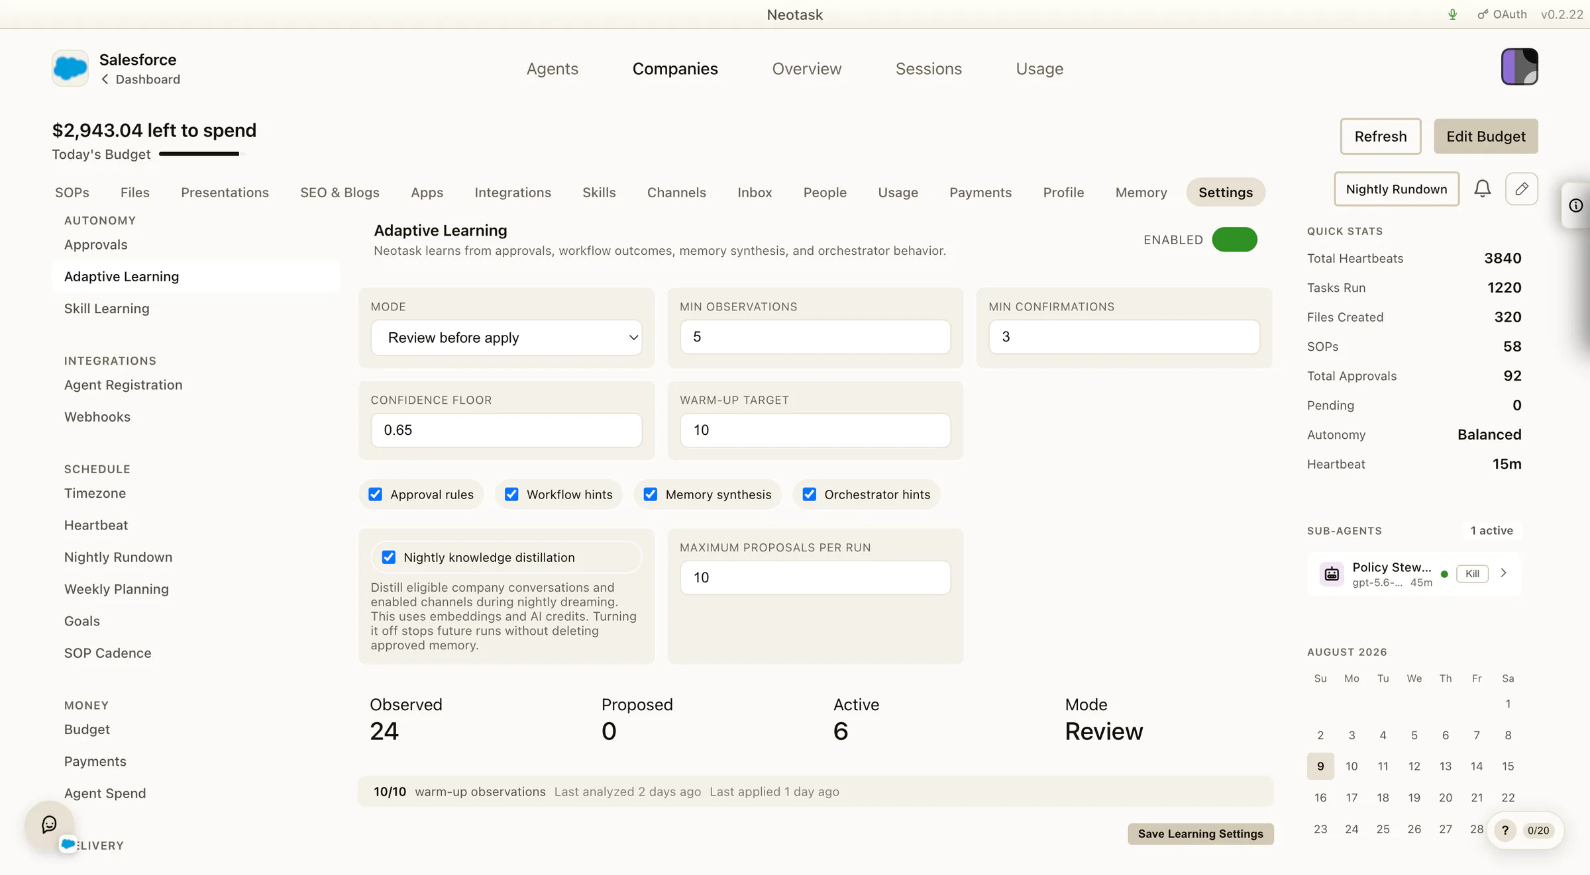Toggle the Memory synthesis checkbox
This screenshot has height=875, width=1590.
[651, 494]
